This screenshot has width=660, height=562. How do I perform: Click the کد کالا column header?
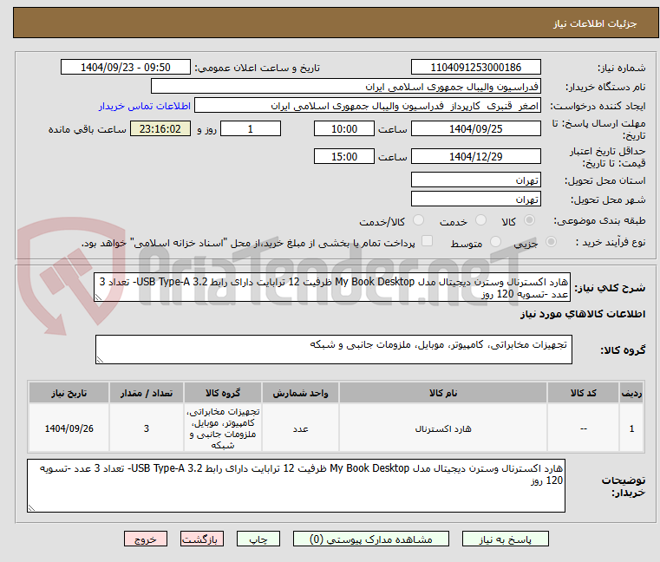583,393
